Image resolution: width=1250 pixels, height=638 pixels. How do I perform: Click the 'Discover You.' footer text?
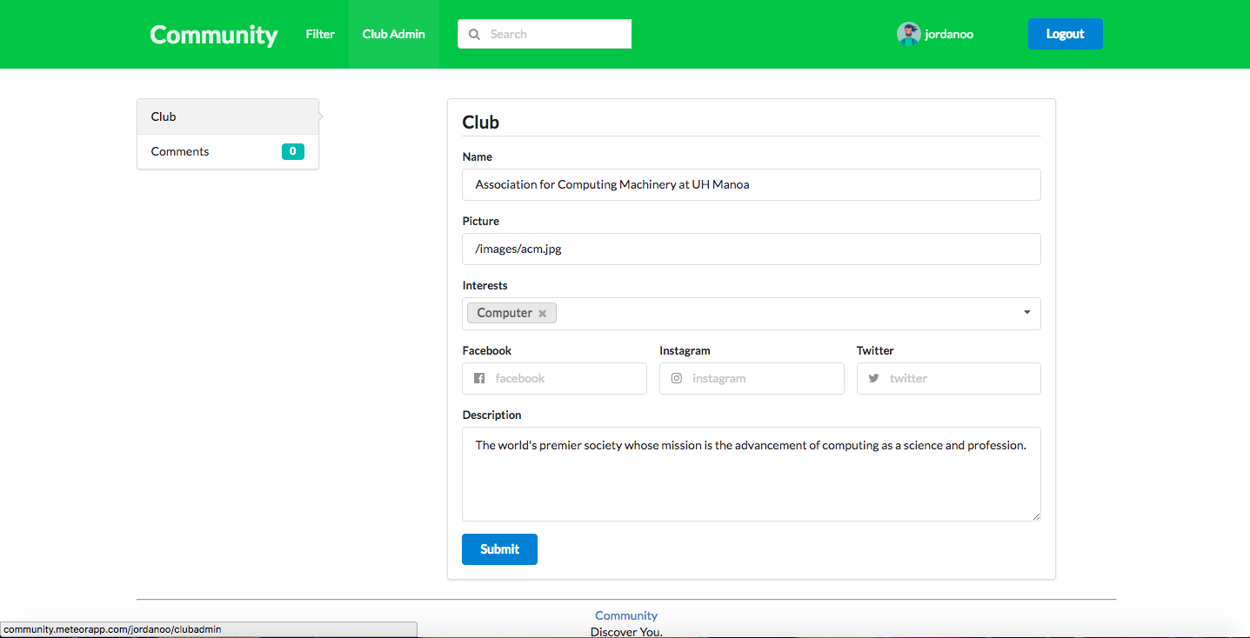626,632
